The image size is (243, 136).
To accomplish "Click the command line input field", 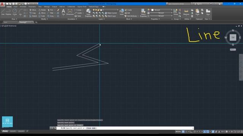I will click(x=125, y=128).
